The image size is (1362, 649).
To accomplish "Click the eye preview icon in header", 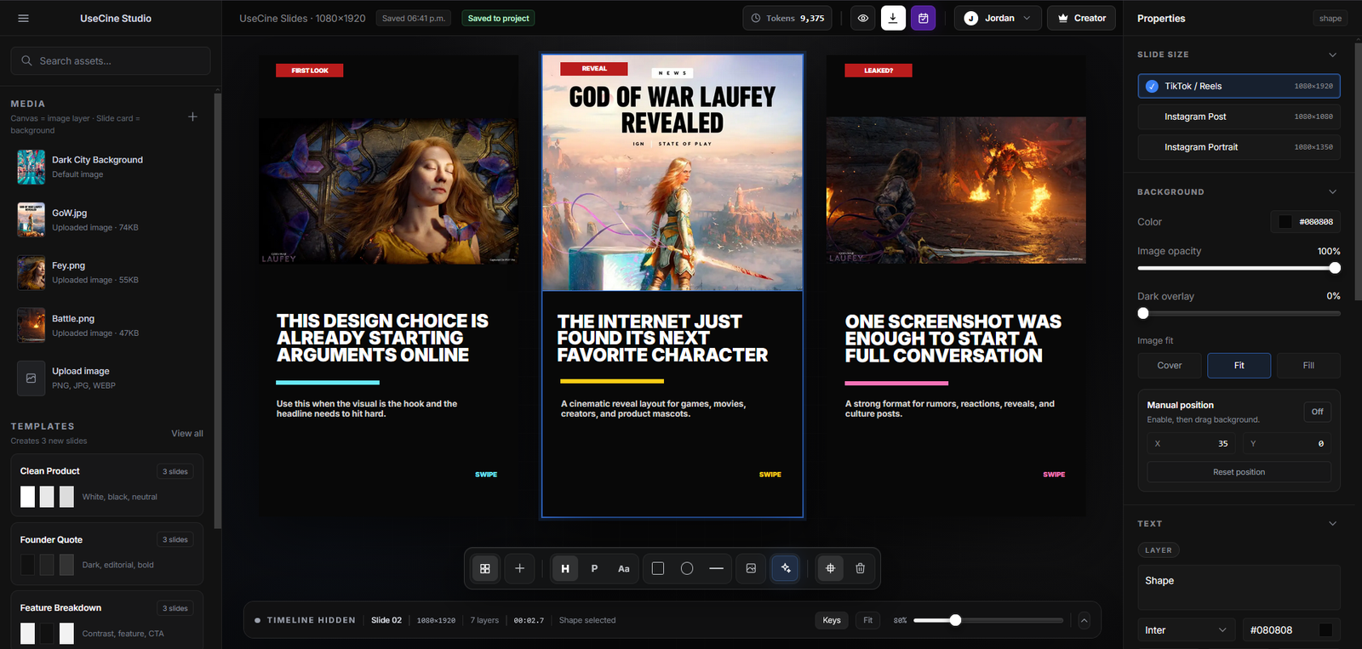I will 863,18.
